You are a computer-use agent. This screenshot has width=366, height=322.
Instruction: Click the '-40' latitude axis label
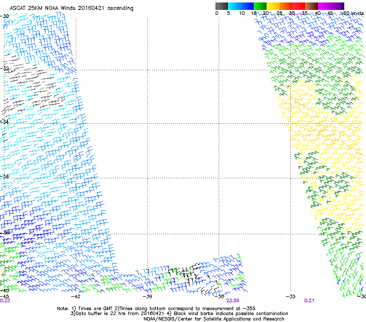[x=4, y=290]
